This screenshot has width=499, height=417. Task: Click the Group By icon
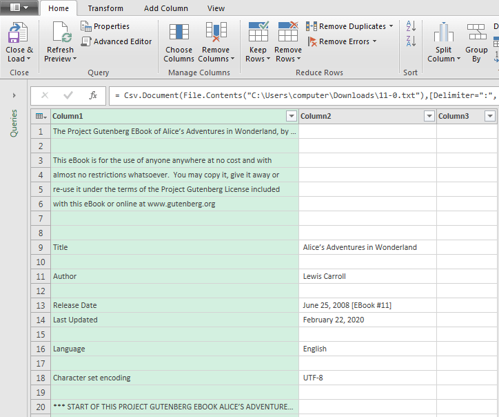point(476,33)
